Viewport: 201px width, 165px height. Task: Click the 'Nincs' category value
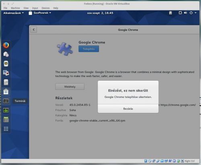[73, 115]
